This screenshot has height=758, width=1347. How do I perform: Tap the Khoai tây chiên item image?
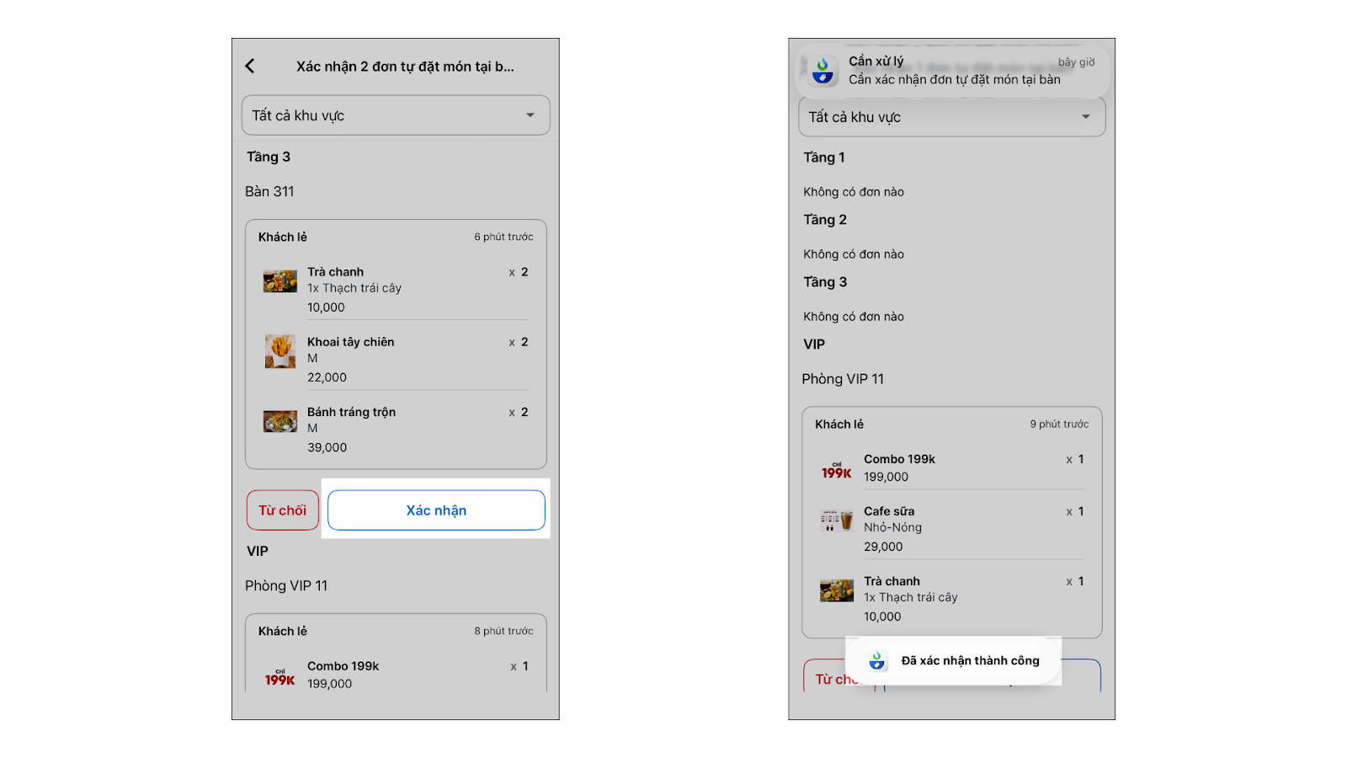[x=280, y=351]
